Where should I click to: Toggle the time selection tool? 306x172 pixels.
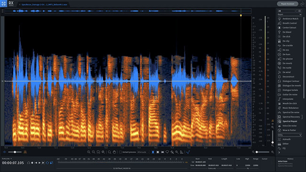tap(153, 152)
